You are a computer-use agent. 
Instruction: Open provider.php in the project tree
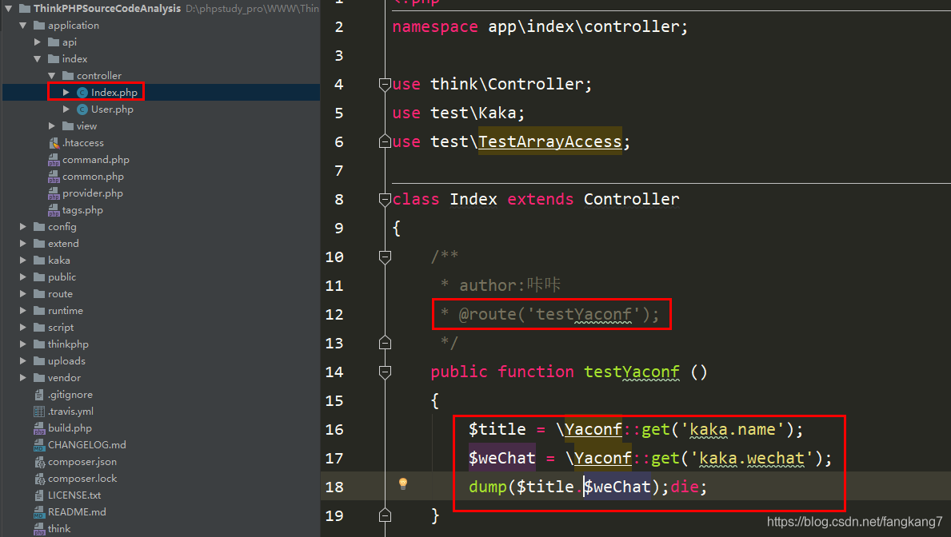(x=93, y=193)
